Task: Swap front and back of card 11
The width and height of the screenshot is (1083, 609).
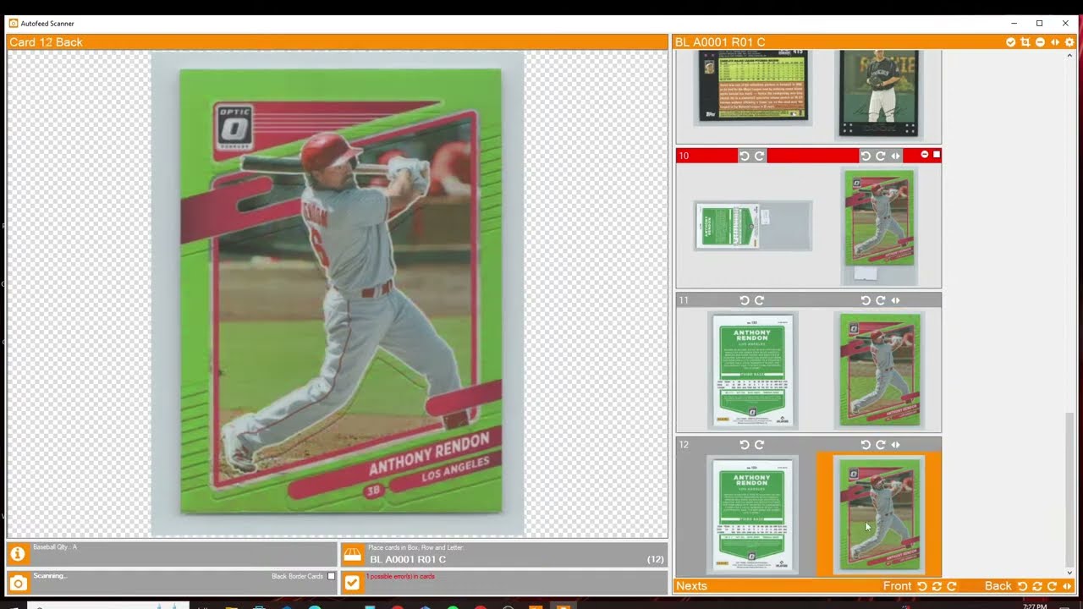Action: click(x=895, y=300)
